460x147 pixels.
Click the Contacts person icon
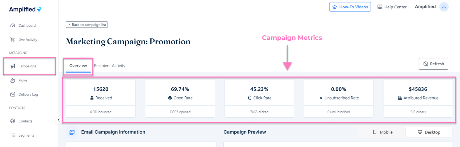tap(13, 121)
